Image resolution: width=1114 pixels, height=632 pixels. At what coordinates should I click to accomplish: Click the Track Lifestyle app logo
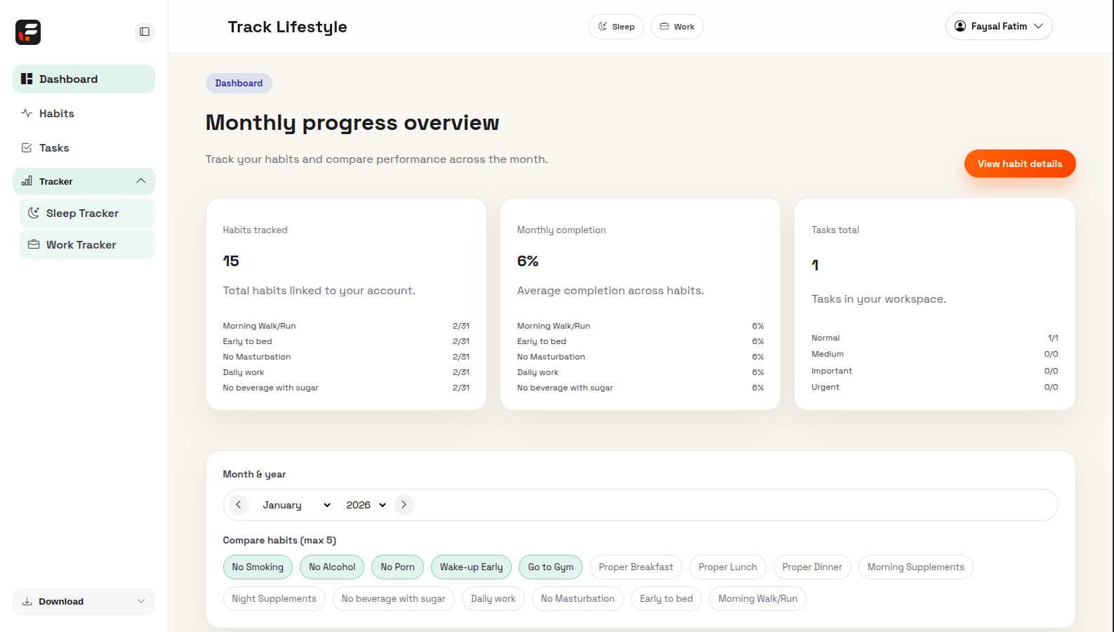(28, 32)
